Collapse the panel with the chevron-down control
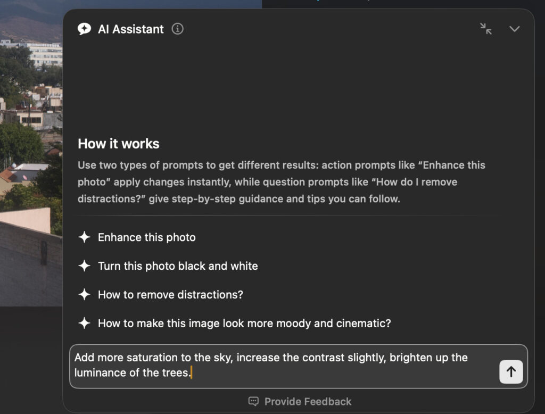Viewport: 545px width, 414px height. click(514, 30)
